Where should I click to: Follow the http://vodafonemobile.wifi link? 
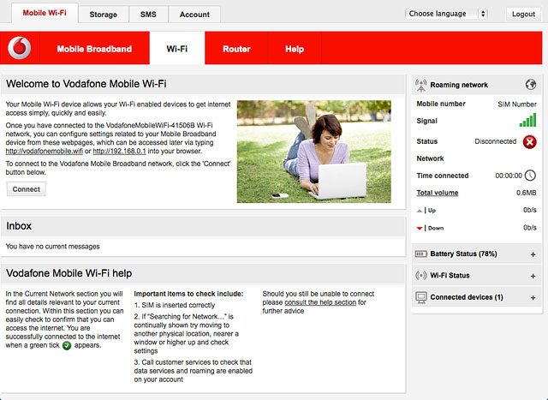coord(45,151)
